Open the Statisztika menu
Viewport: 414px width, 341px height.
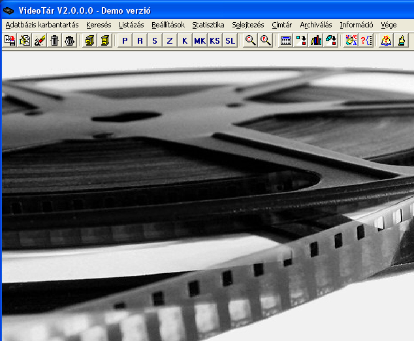point(208,25)
